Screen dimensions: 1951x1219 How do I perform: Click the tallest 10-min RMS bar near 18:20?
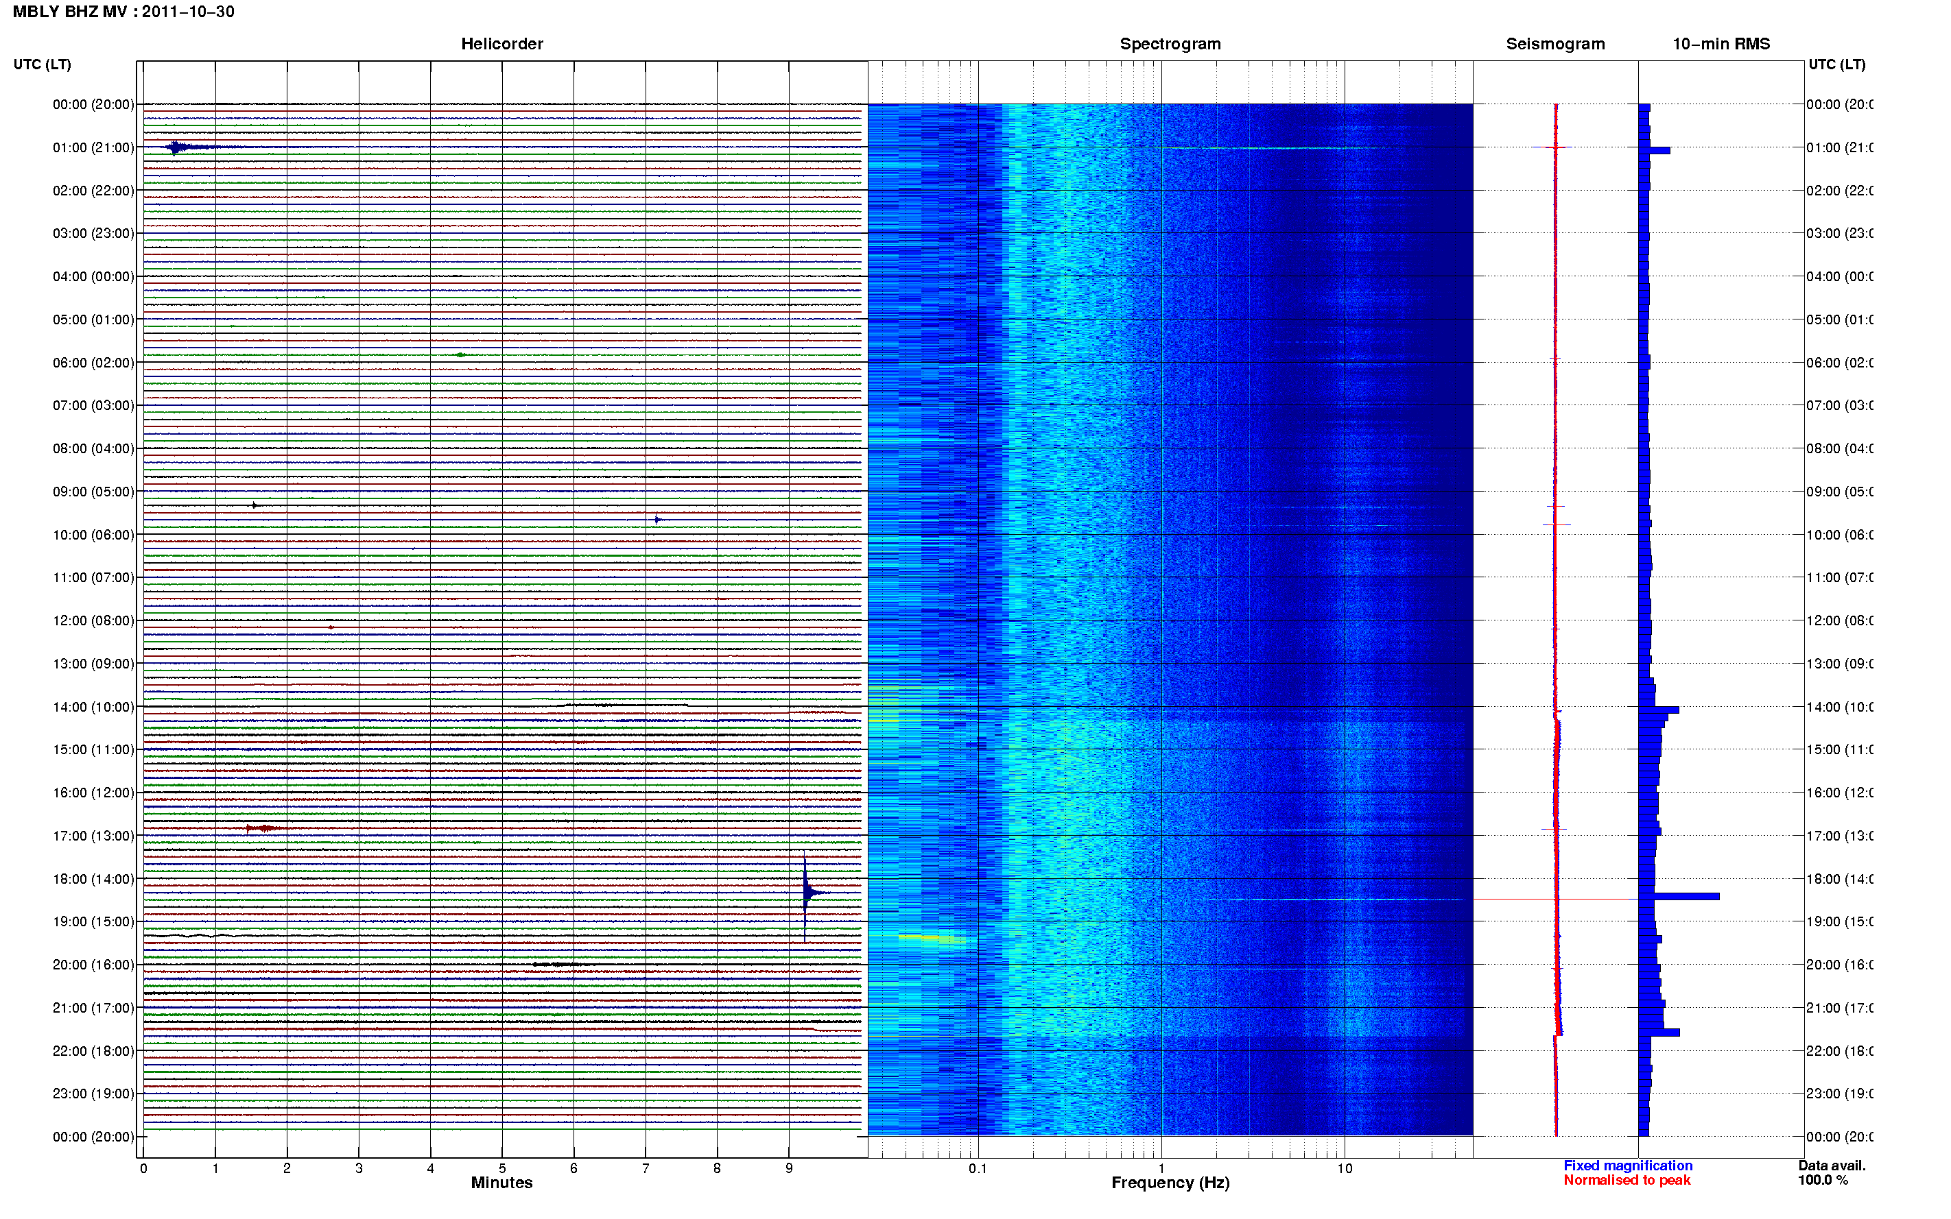pyautogui.click(x=1679, y=897)
